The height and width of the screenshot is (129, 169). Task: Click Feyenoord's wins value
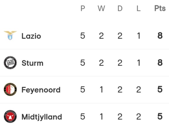pyautogui.click(x=101, y=90)
